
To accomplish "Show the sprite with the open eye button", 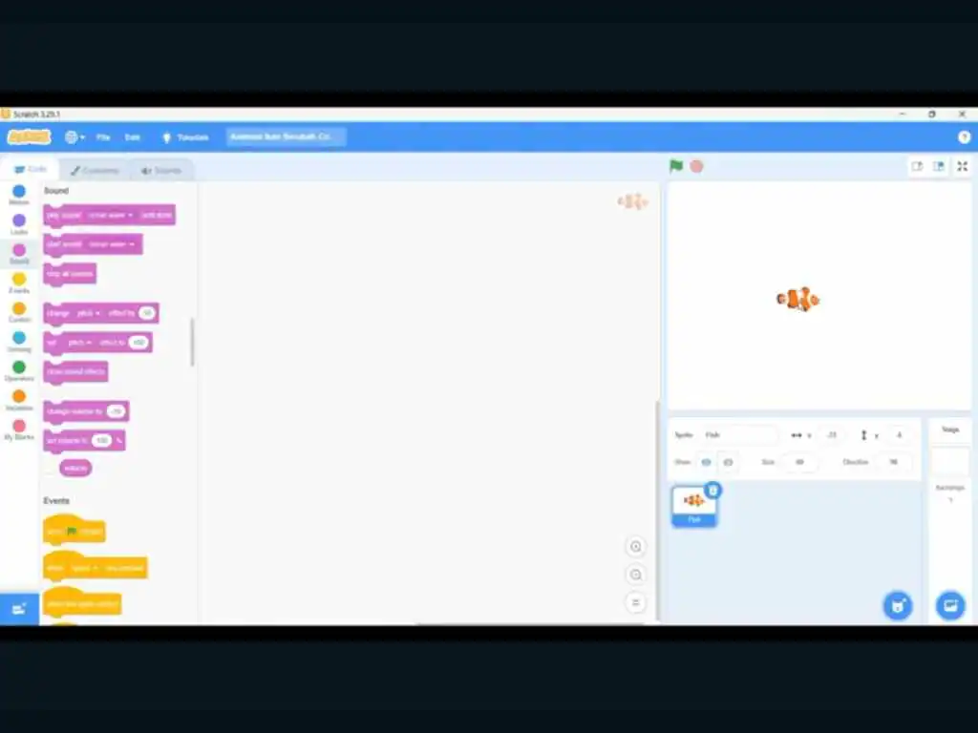I will (706, 463).
